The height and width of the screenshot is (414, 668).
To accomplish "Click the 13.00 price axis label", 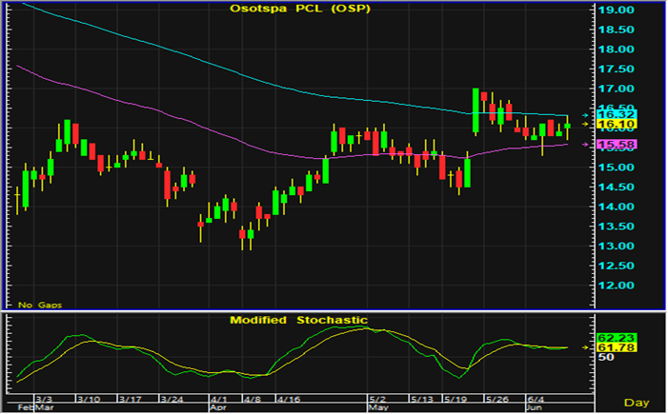I will 616,246.
